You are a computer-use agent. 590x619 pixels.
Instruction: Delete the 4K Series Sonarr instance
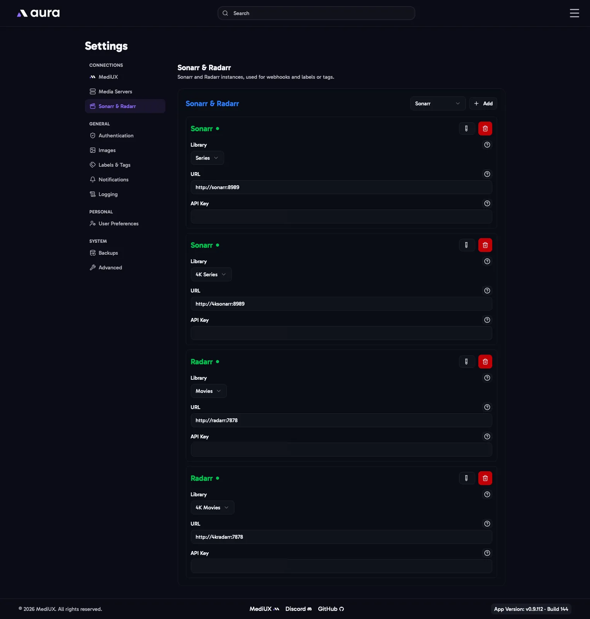[x=485, y=245]
